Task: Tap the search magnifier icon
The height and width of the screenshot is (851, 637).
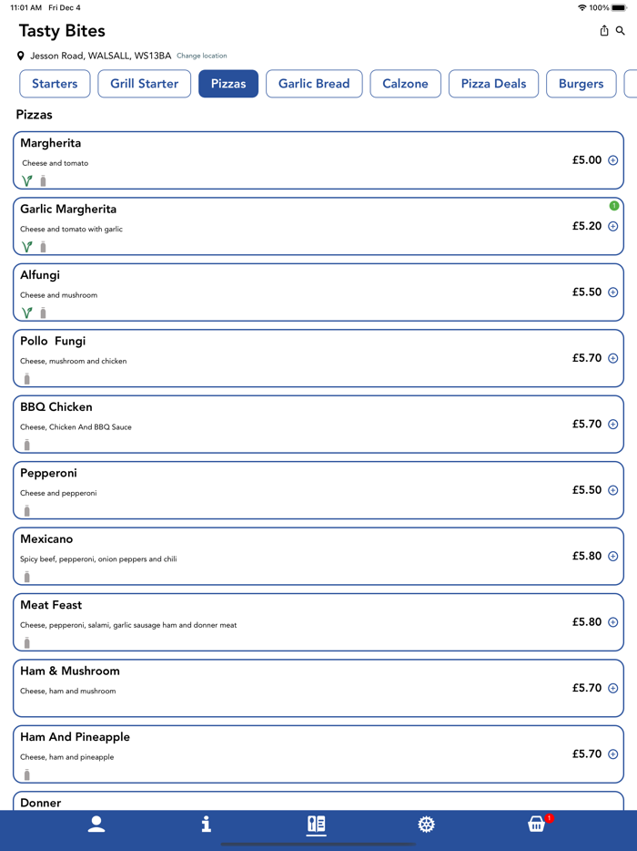Action: [x=621, y=31]
